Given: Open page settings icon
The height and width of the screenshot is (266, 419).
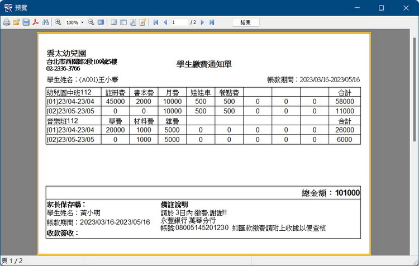Looking at the screenshot, I should point(133,22).
